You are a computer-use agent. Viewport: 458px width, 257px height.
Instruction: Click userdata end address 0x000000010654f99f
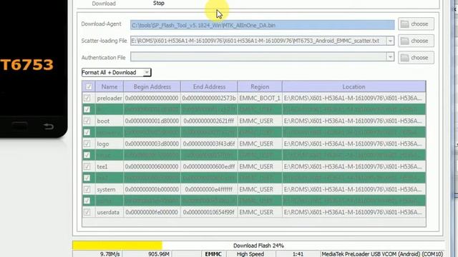[x=209, y=213]
